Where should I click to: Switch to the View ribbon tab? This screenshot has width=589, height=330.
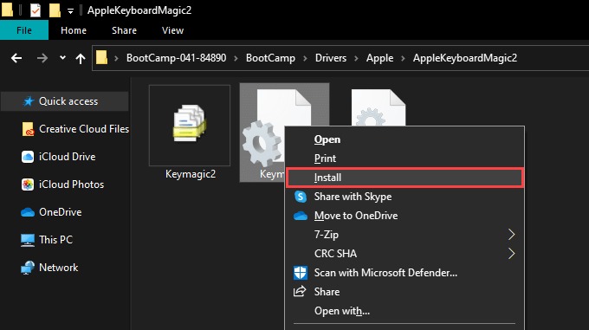tap(172, 30)
